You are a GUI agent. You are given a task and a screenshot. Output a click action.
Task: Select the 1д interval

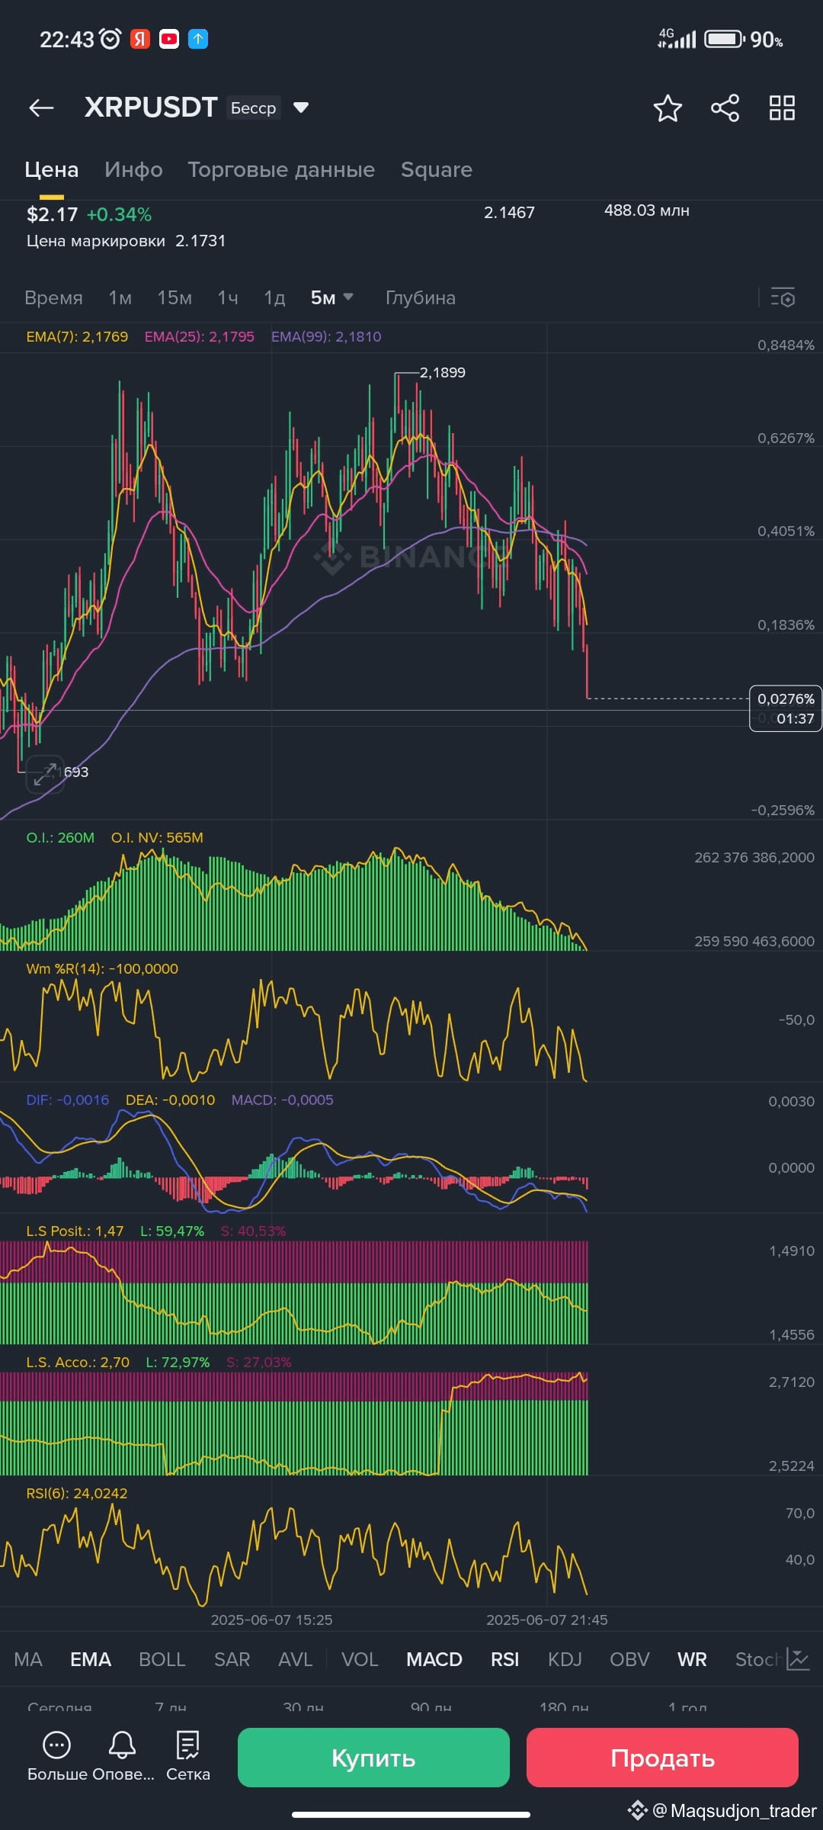coord(274,297)
